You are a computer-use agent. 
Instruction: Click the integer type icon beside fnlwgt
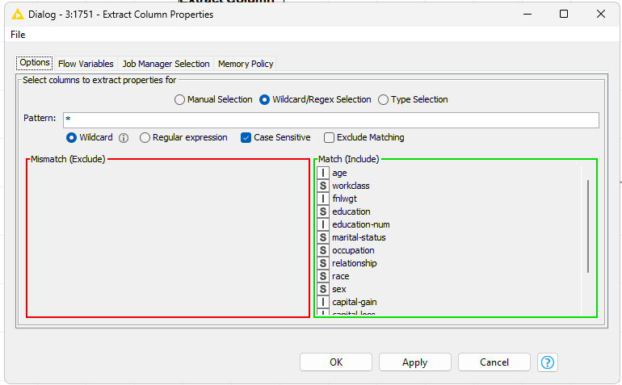coord(323,199)
